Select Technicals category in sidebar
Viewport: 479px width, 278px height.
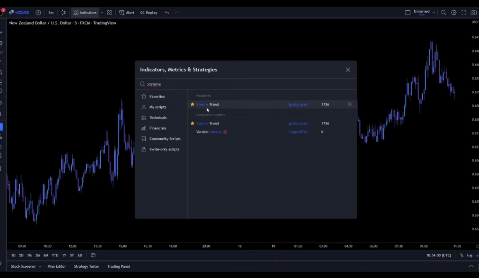click(158, 117)
